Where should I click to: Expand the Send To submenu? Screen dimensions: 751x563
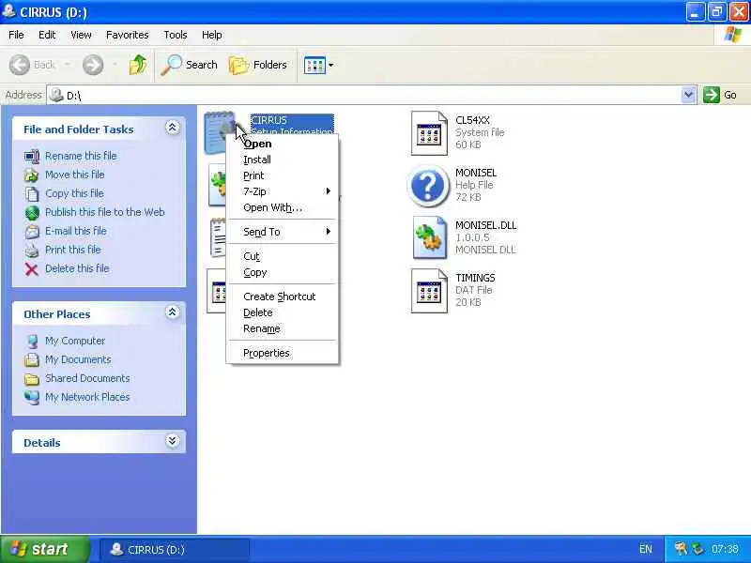tap(283, 232)
